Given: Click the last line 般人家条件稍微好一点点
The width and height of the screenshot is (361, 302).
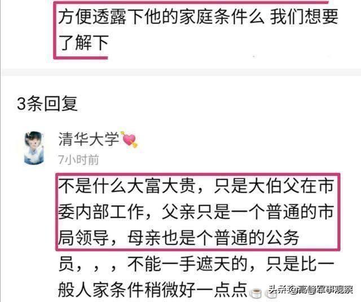Looking at the screenshot, I should coord(153,290).
